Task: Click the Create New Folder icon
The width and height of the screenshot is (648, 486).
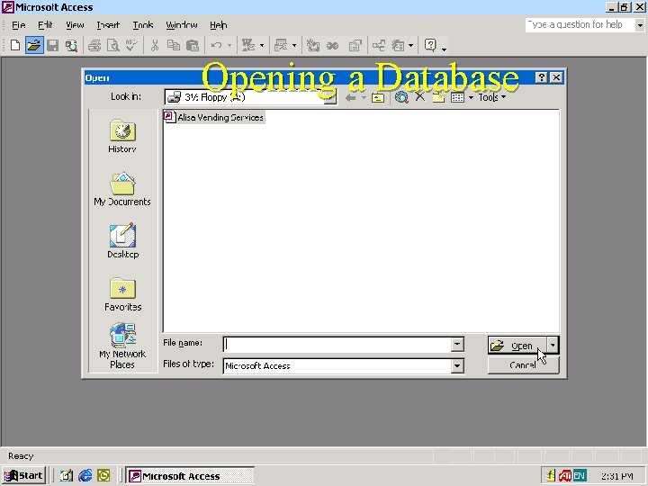Action: pos(438,97)
